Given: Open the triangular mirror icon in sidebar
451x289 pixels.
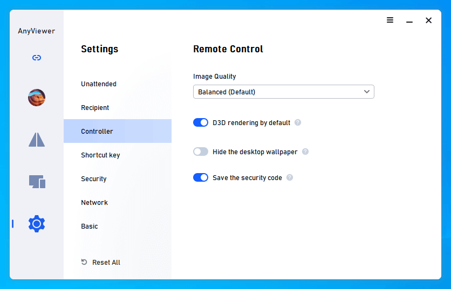Looking at the screenshot, I should pyautogui.click(x=37, y=140).
